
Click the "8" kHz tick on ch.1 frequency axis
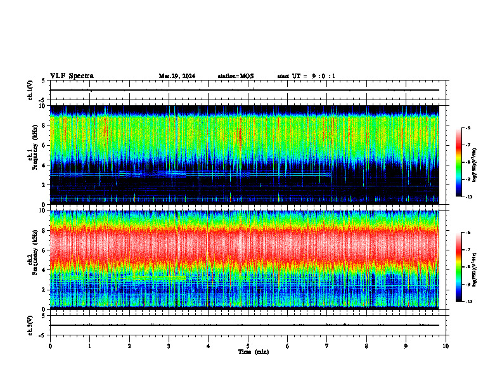point(44,126)
